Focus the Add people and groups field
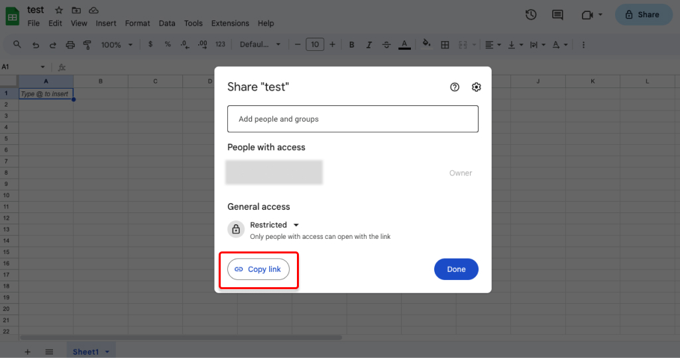Image resolution: width=680 pixels, height=358 pixels. pyautogui.click(x=353, y=119)
